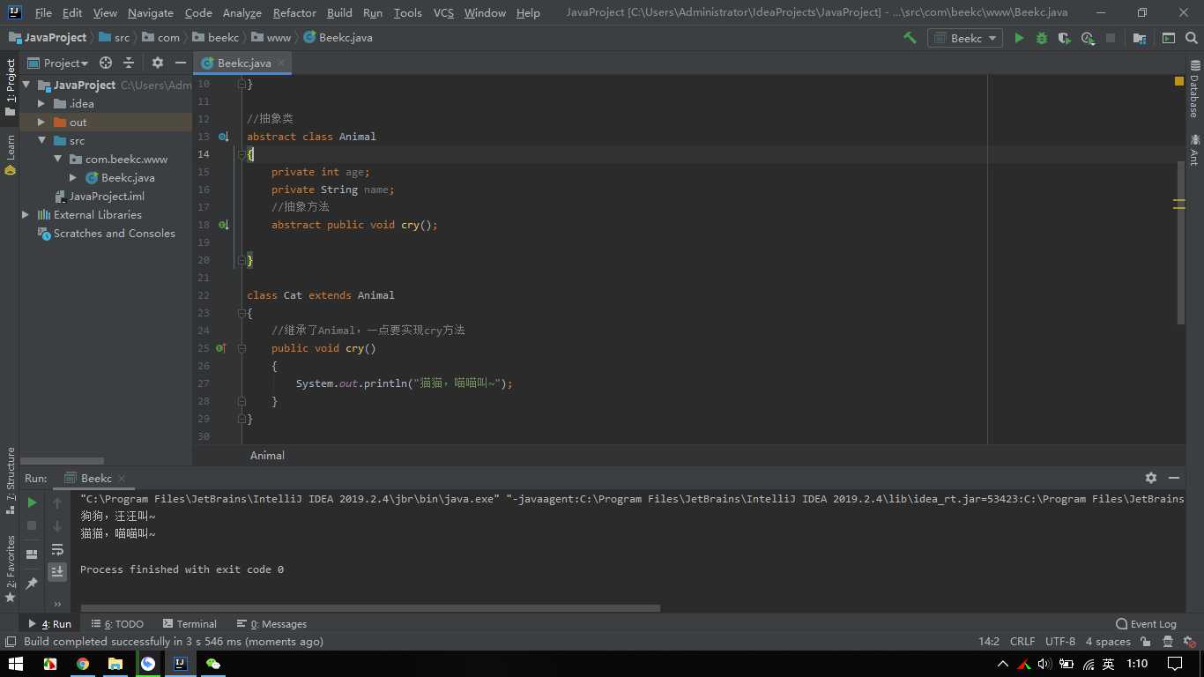1204x677 pixels.
Task: Pin the Run tab
Action: pyautogui.click(x=32, y=584)
